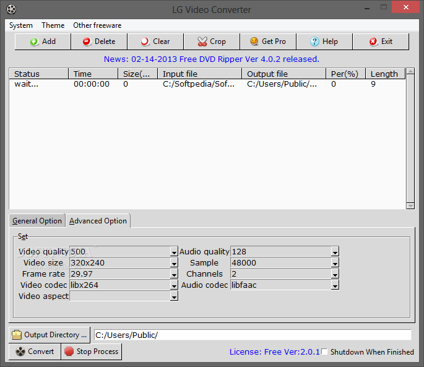The height and width of the screenshot is (367, 424).
Task: Click the 'C:/Users/Public/...' output file cell
Action: coord(282,84)
